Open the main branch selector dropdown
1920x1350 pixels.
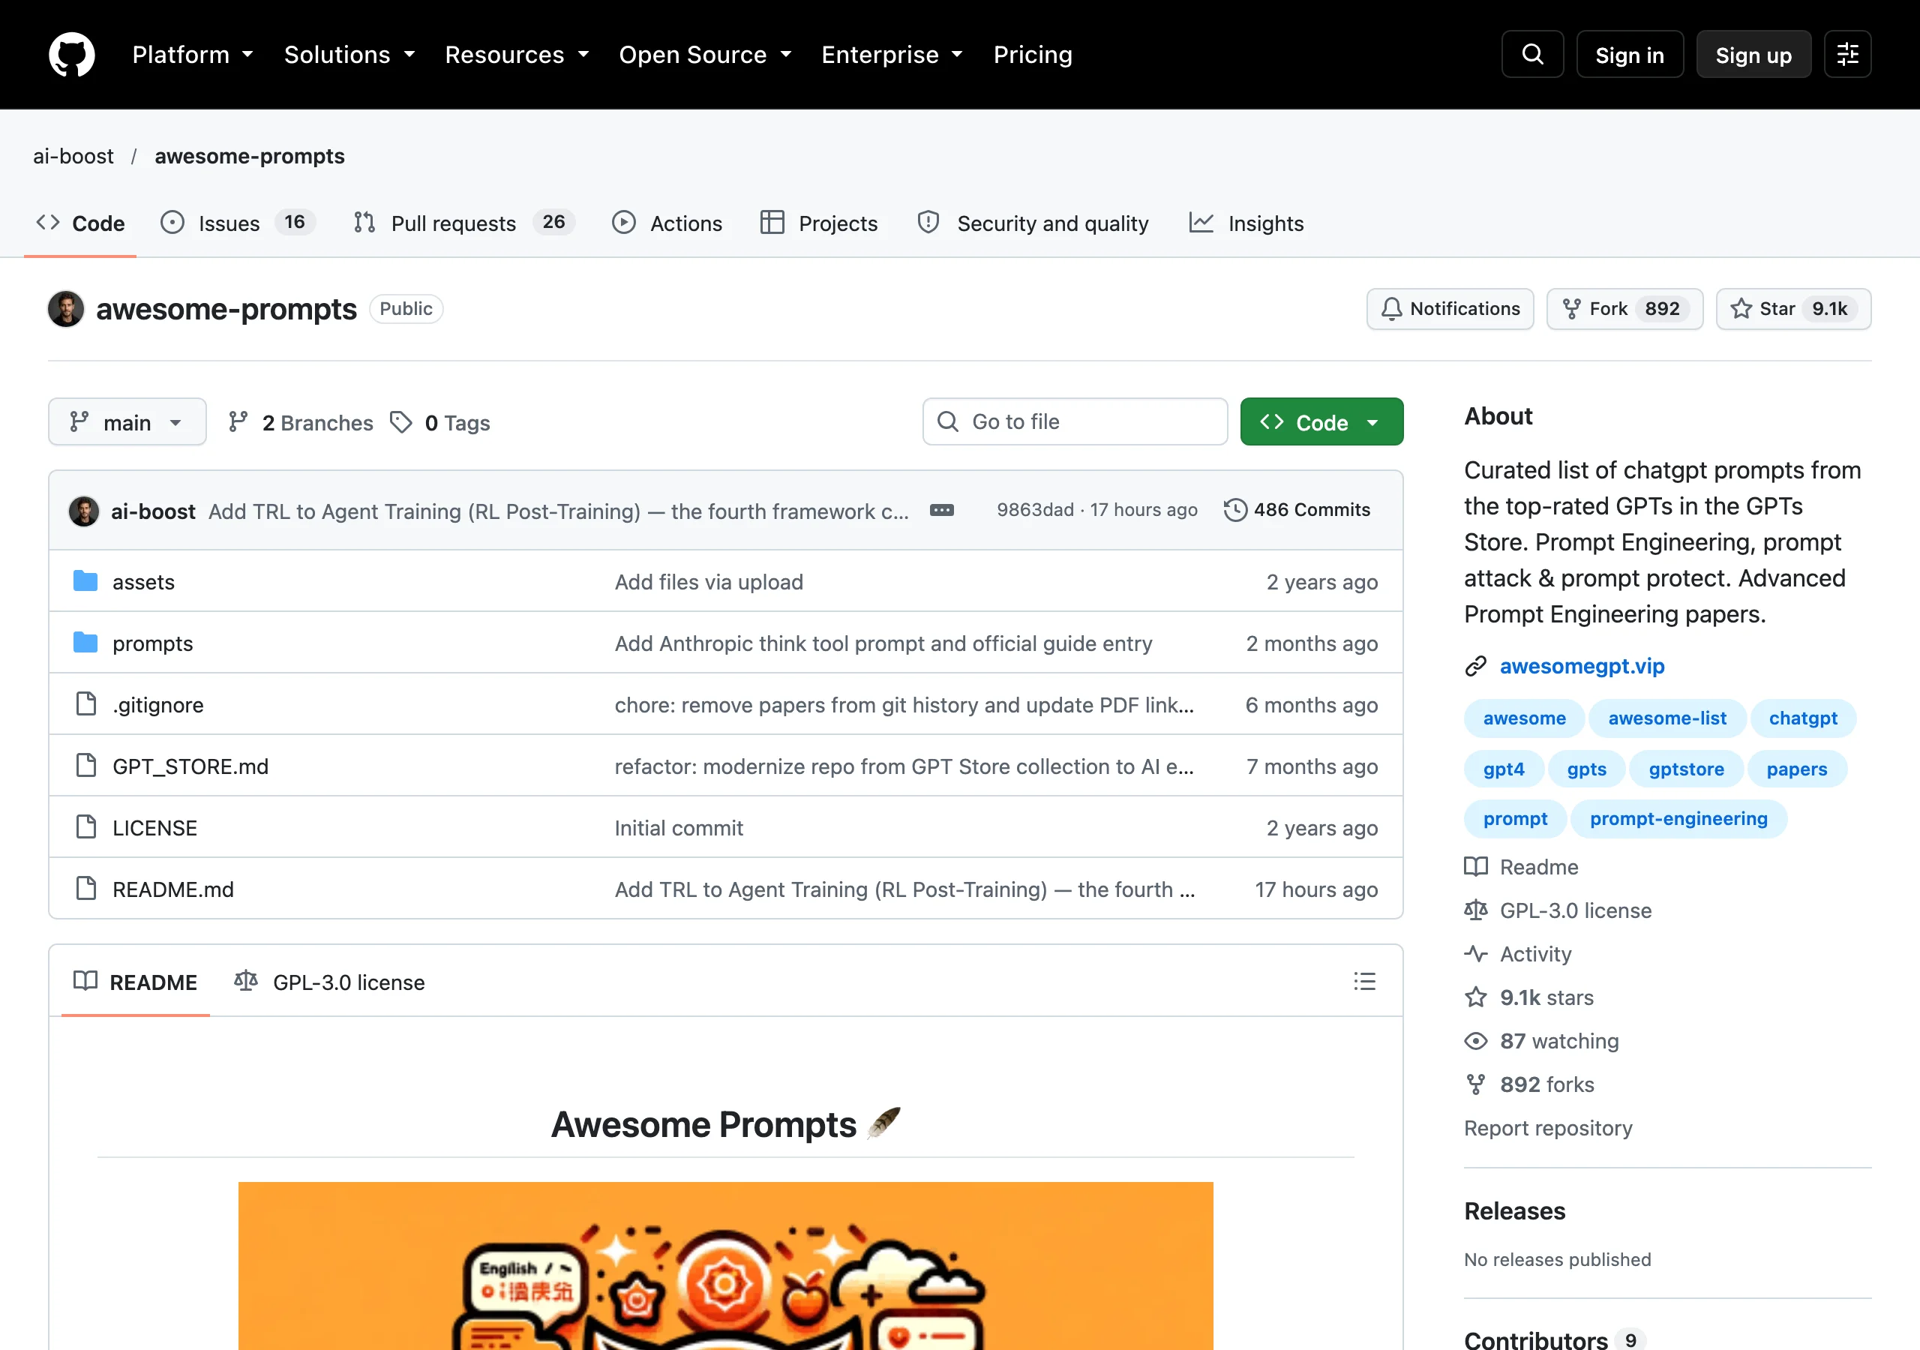point(127,421)
